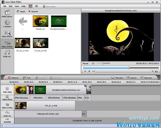Open the View menu
Image resolution: width=161 pixels, height=128 pixels.
17,6
